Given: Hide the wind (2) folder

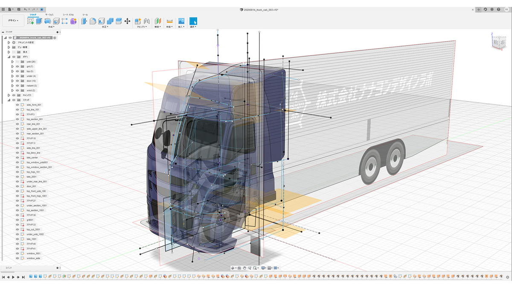Looking at the screenshot, I should 17,90.
